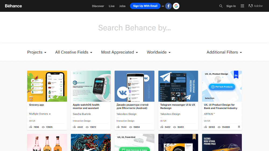The height and width of the screenshot is (151, 269).
Task: Open the dragon illustration thumbnail
Action: (91, 142)
